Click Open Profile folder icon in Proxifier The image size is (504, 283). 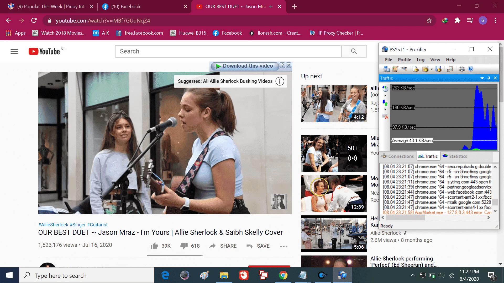pyautogui.click(x=425, y=69)
